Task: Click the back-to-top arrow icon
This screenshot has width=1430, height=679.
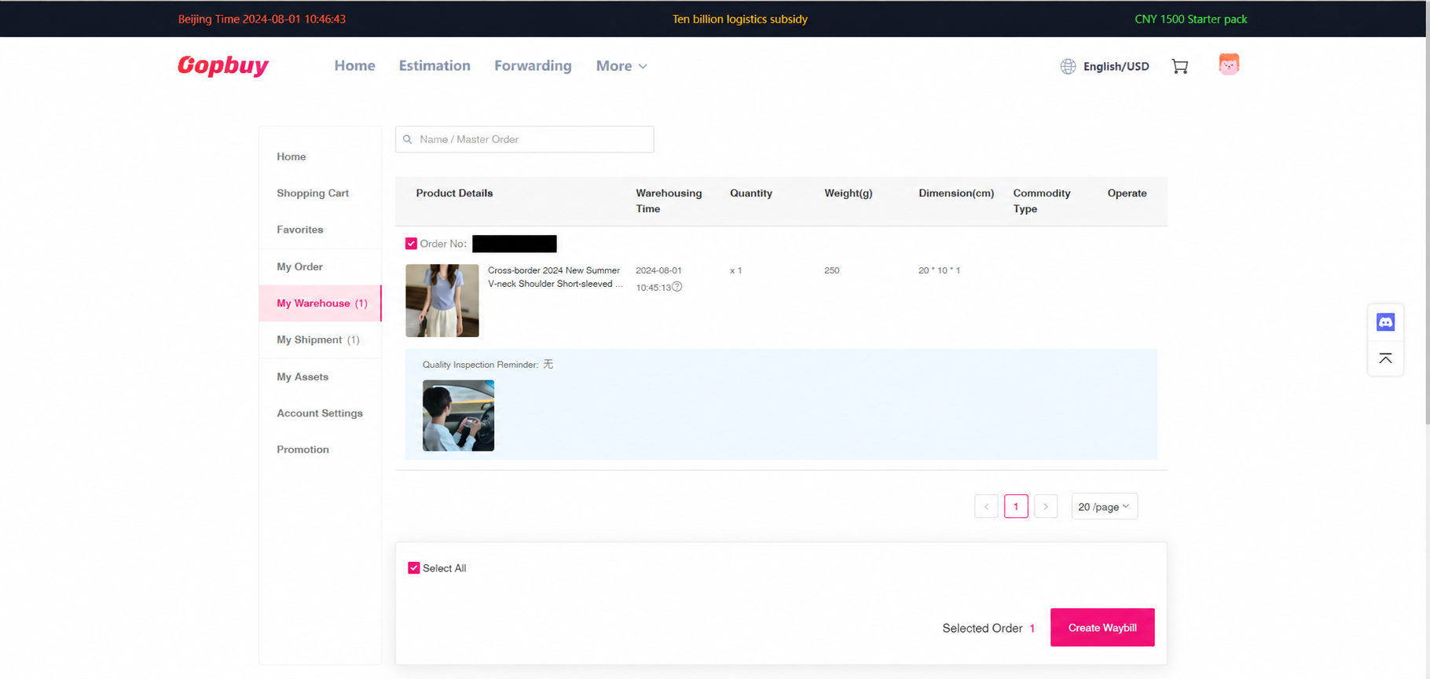Action: pyautogui.click(x=1385, y=358)
